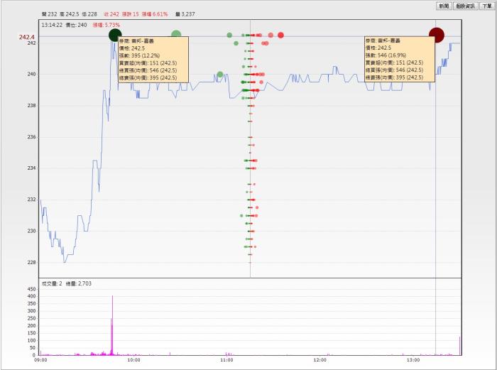This screenshot has width=497, height=370.
Task: Click the 230 price axis label
Action: click(x=31, y=231)
